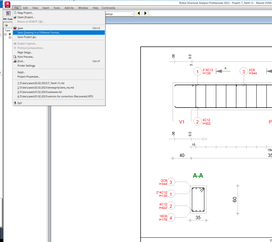
Task: Open the RC component inspector grid icon
Action: [x=9, y=13]
